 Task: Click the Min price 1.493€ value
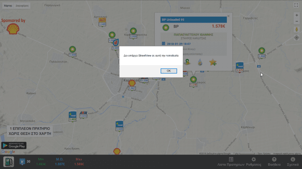click(41, 164)
